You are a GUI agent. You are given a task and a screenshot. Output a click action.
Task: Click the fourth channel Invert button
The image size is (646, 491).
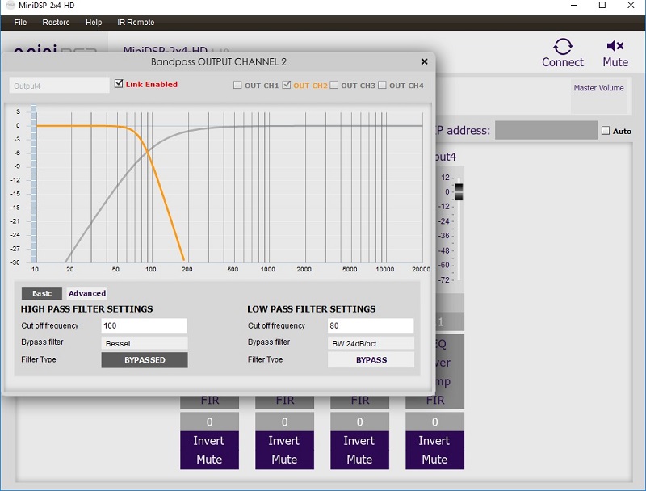coord(434,441)
